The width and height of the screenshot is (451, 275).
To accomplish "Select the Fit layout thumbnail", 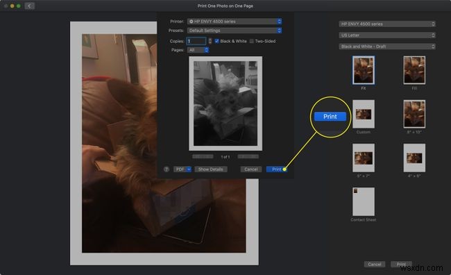I will (364, 70).
